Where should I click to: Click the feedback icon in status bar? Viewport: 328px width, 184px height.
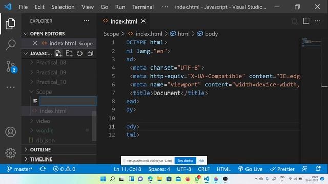305,169
